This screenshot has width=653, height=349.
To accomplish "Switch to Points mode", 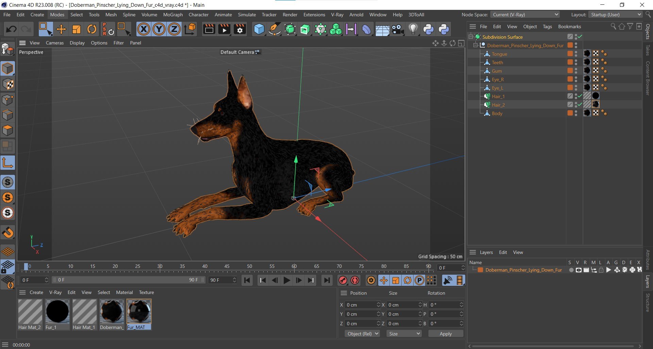I will coord(8,100).
